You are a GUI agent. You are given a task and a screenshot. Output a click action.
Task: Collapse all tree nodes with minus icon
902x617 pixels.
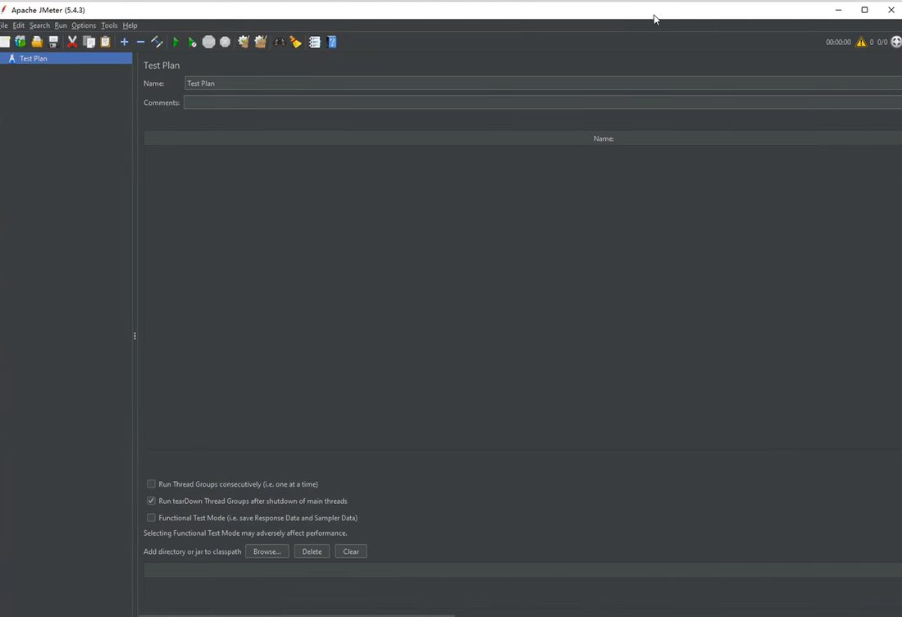tap(140, 42)
